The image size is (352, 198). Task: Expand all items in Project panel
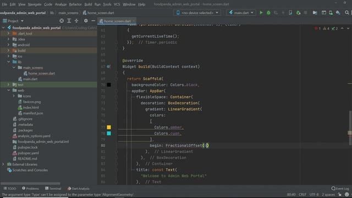coord(69,21)
